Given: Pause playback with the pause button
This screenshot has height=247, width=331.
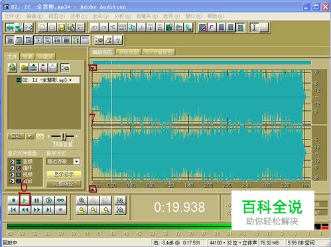Looking at the screenshot, I should [36, 201].
